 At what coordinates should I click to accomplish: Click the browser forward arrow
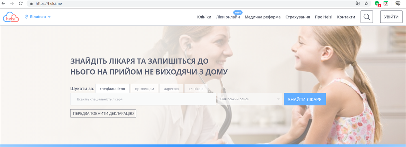(12, 4)
